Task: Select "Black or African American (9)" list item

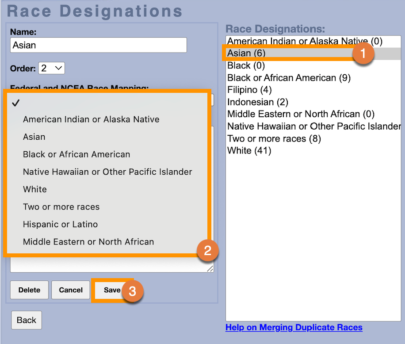Action: coord(289,78)
